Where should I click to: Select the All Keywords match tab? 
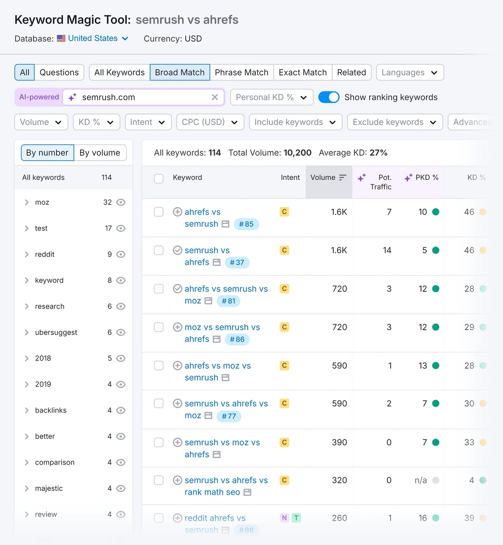tap(119, 72)
